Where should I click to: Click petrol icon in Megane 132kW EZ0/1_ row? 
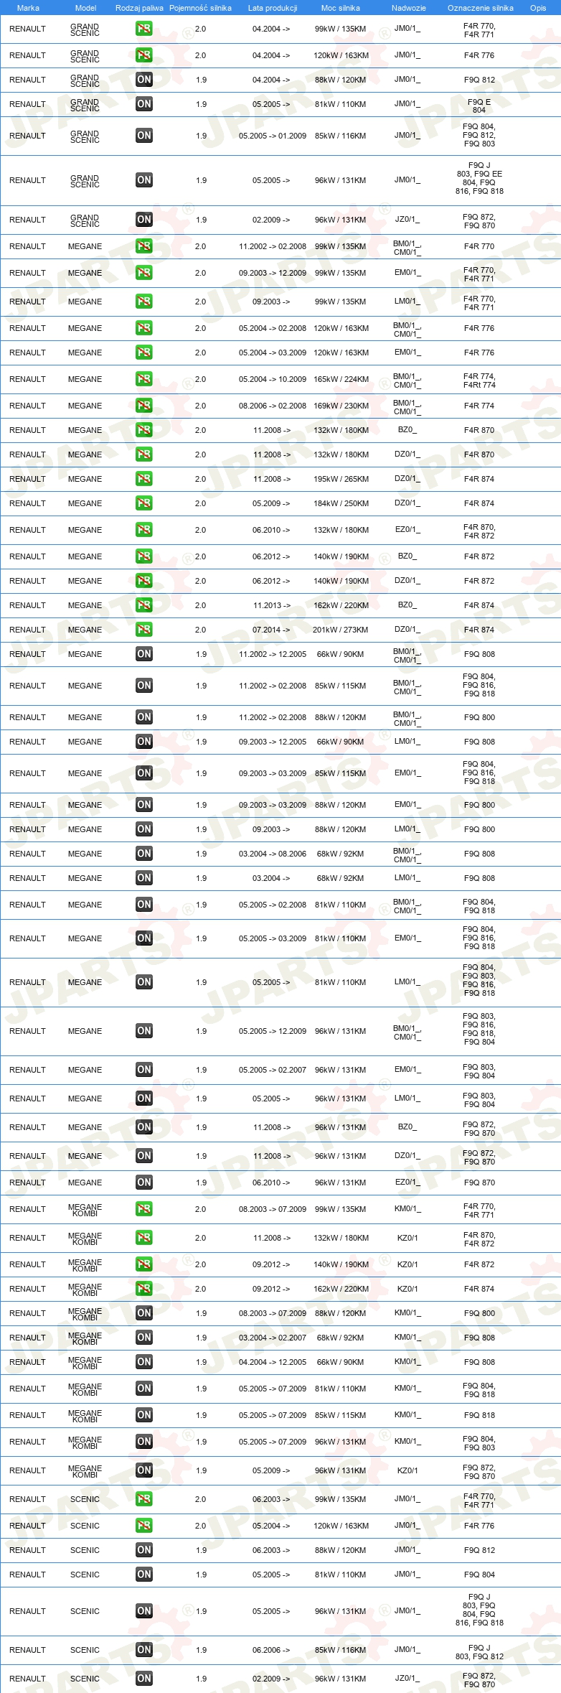tap(144, 530)
